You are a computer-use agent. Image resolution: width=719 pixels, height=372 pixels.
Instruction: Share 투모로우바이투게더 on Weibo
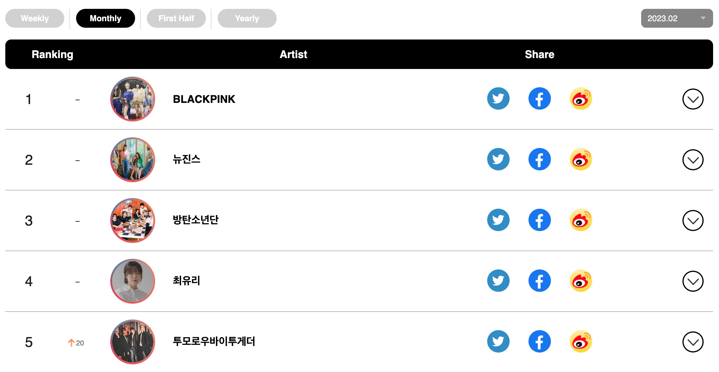pos(581,341)
